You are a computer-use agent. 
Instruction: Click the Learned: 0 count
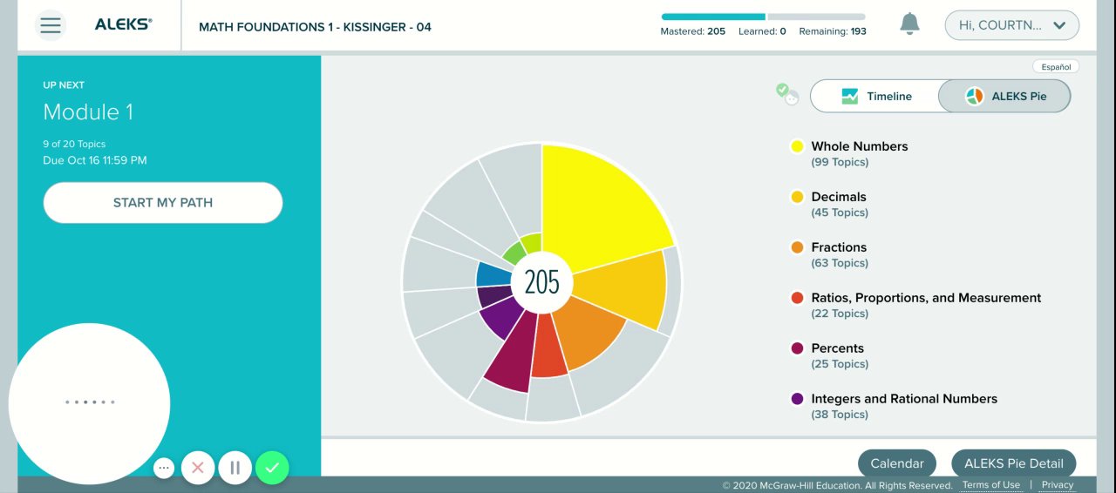763,31
